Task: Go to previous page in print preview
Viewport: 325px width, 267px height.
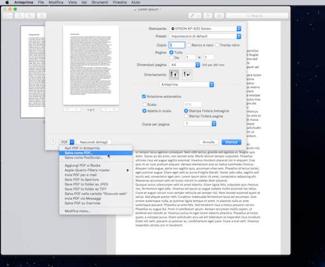Action: pyautogui.click(x=76, y=110)
